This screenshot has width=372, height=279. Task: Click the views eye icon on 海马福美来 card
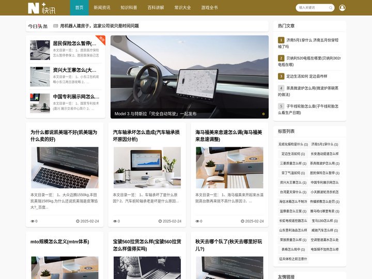(x=197, y=221)
